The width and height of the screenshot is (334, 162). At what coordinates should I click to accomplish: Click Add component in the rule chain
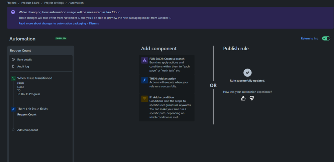(27, 130)
